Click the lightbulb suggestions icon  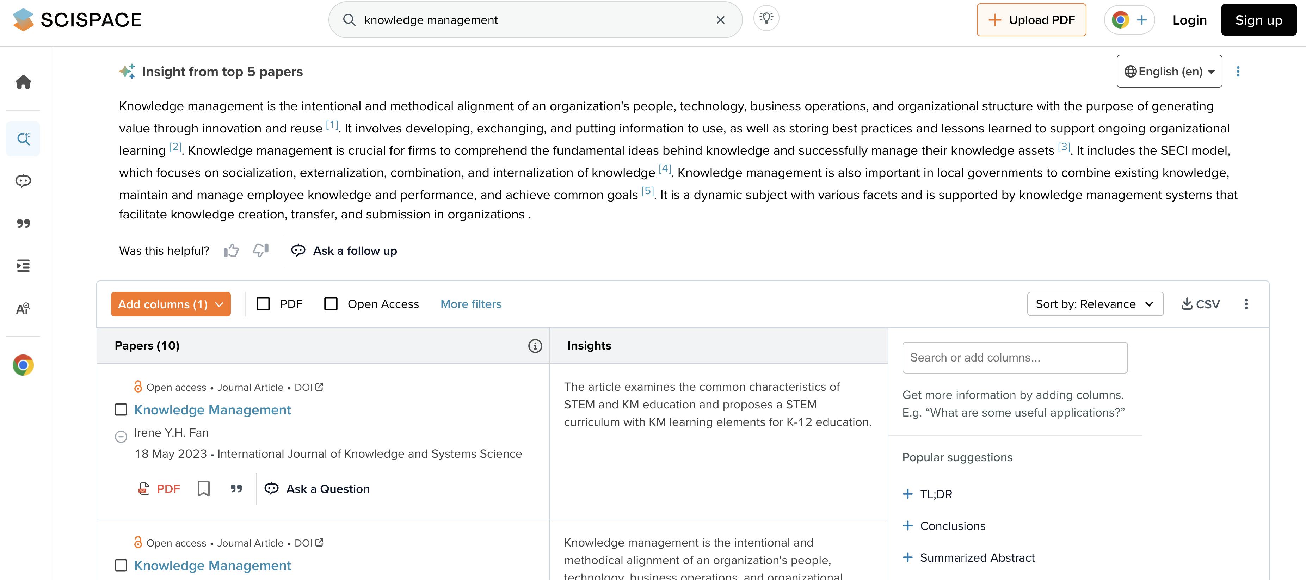pos(766,18)
